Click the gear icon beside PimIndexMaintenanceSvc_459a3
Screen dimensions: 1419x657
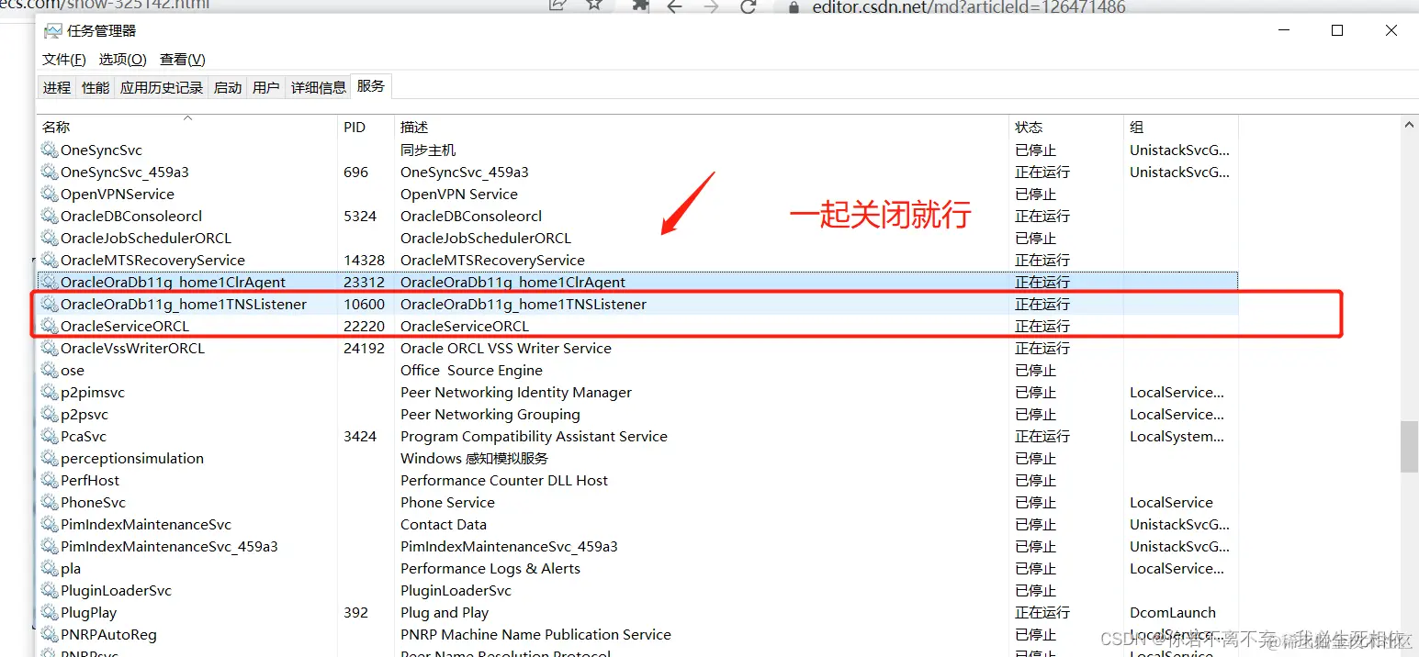click(50, 546)
